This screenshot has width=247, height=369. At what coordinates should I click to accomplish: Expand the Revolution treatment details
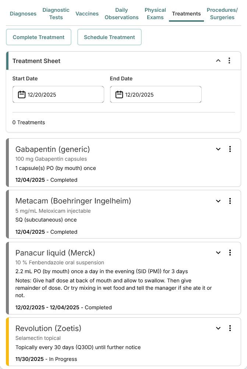(218, 328)
